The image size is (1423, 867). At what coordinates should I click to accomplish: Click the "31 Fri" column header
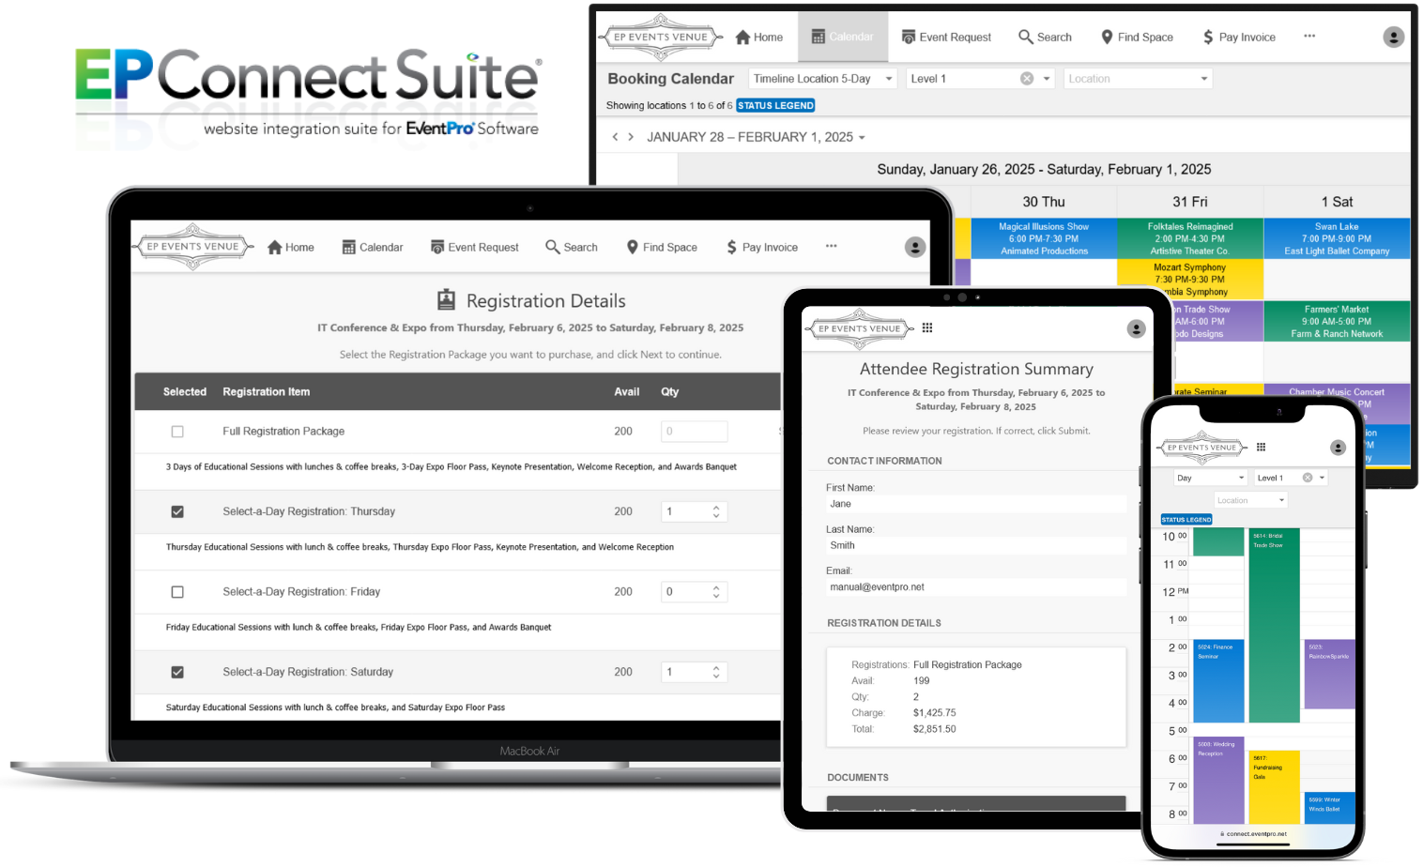[1190, 202]
